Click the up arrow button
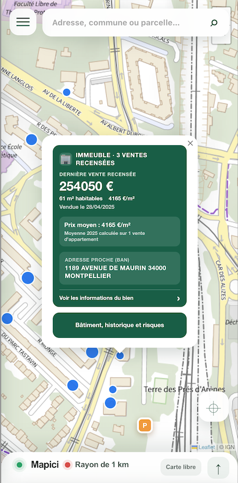The image size is (238, 483). pos(218,468)
